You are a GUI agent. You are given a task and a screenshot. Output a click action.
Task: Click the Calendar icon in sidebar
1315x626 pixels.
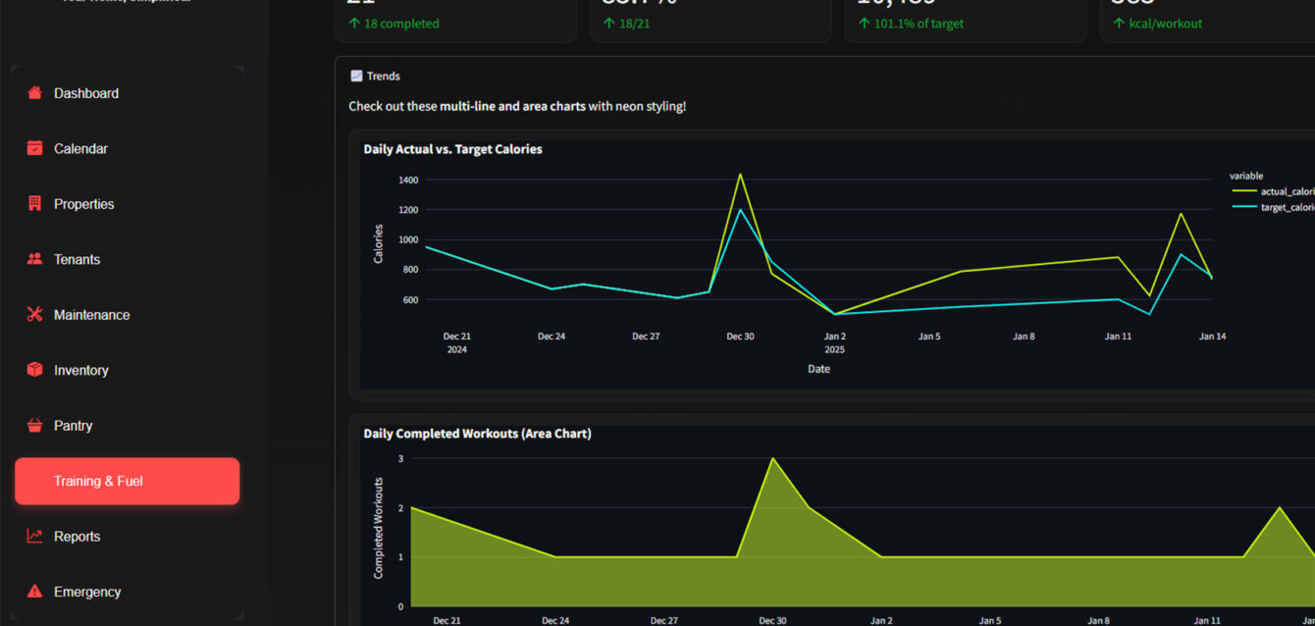click(35, 149)
